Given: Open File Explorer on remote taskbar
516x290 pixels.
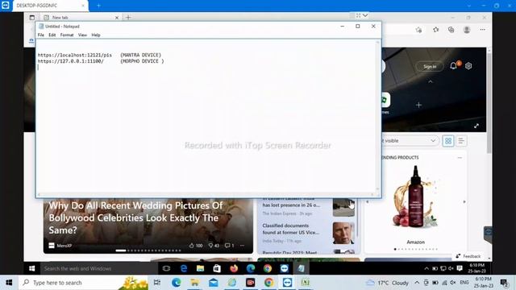Looking at the screenshot, I should click(200, 268).
